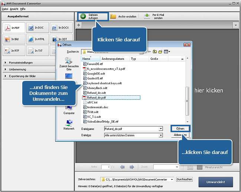241x192 pixels.
Task: Open the Dateiname combo box dropdown arrow
Action: coord(161,128)
